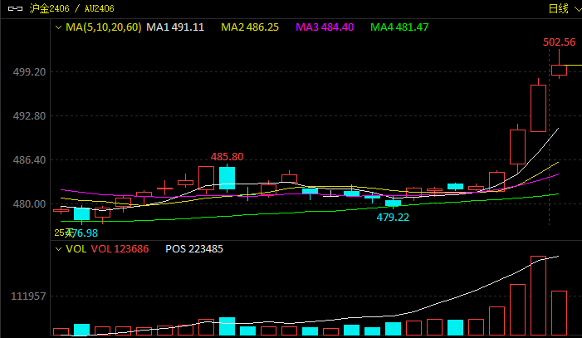Click the link chain icon beside 沪金2406

click(15, 8)
